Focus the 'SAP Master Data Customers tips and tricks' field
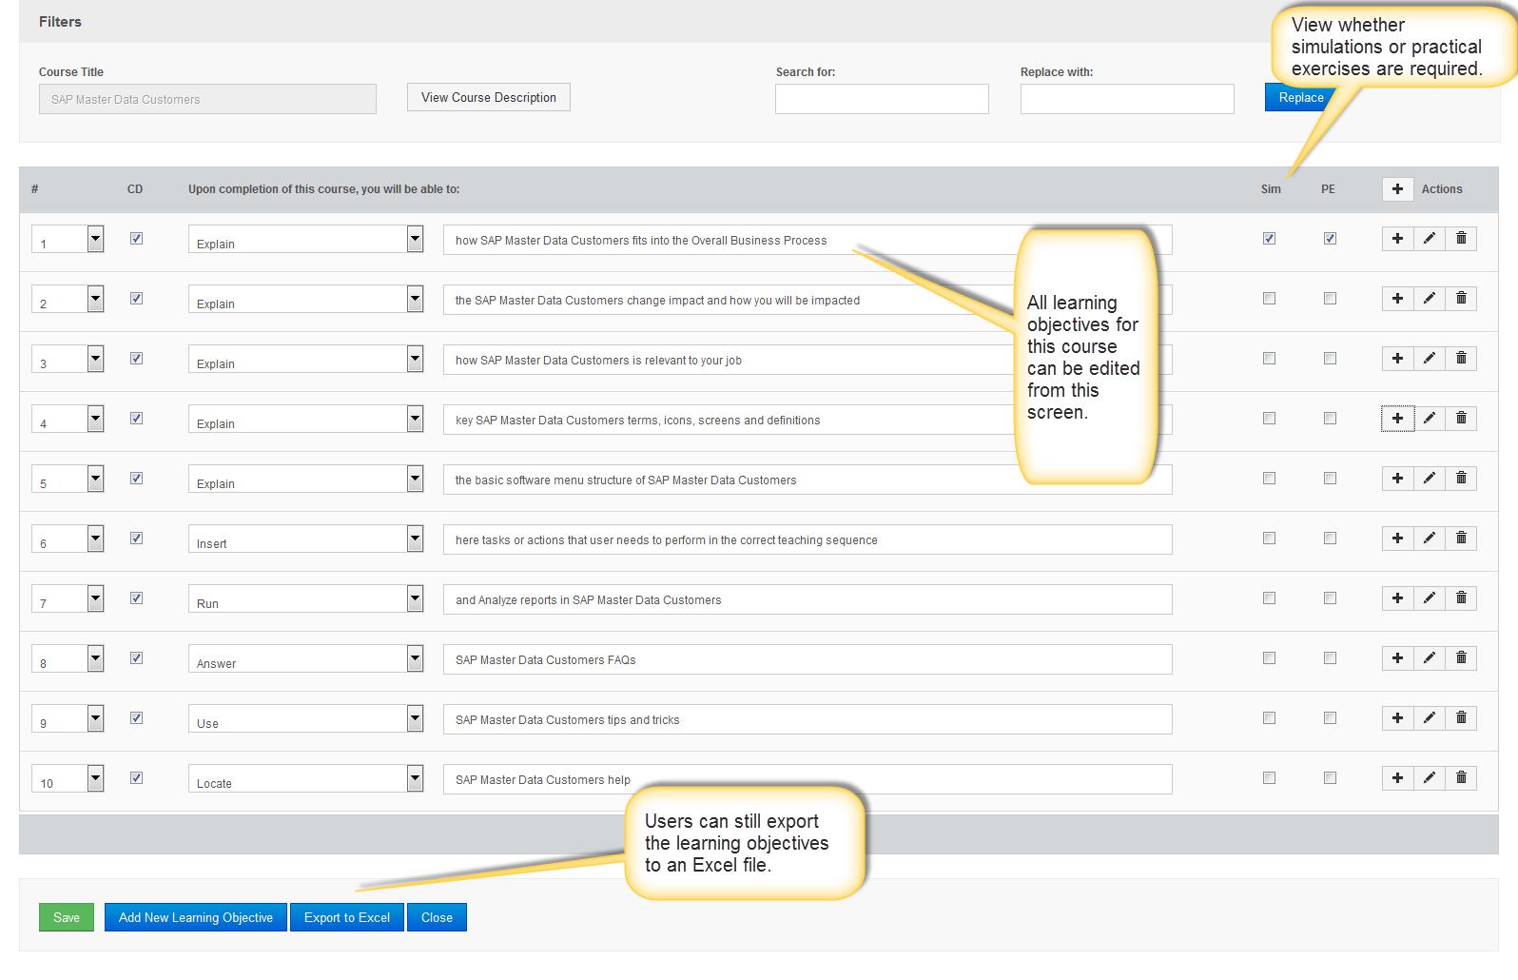 808,719
